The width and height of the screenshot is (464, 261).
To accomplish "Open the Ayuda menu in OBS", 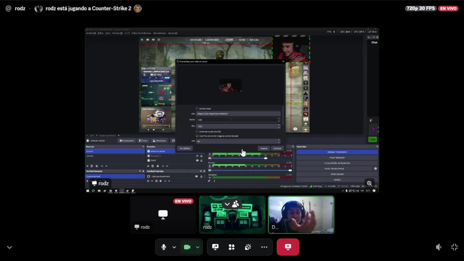I will tap(173, 33).
